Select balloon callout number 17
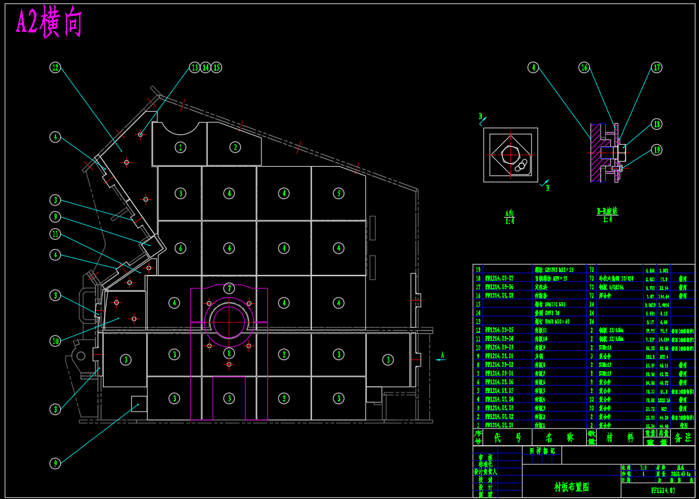This screenshot has width=699, height=499. tap(657, 68)
